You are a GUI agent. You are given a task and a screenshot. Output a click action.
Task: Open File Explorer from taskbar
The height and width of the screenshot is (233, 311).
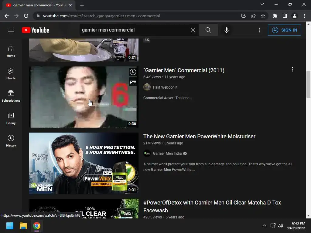click(x=23, y=226)
